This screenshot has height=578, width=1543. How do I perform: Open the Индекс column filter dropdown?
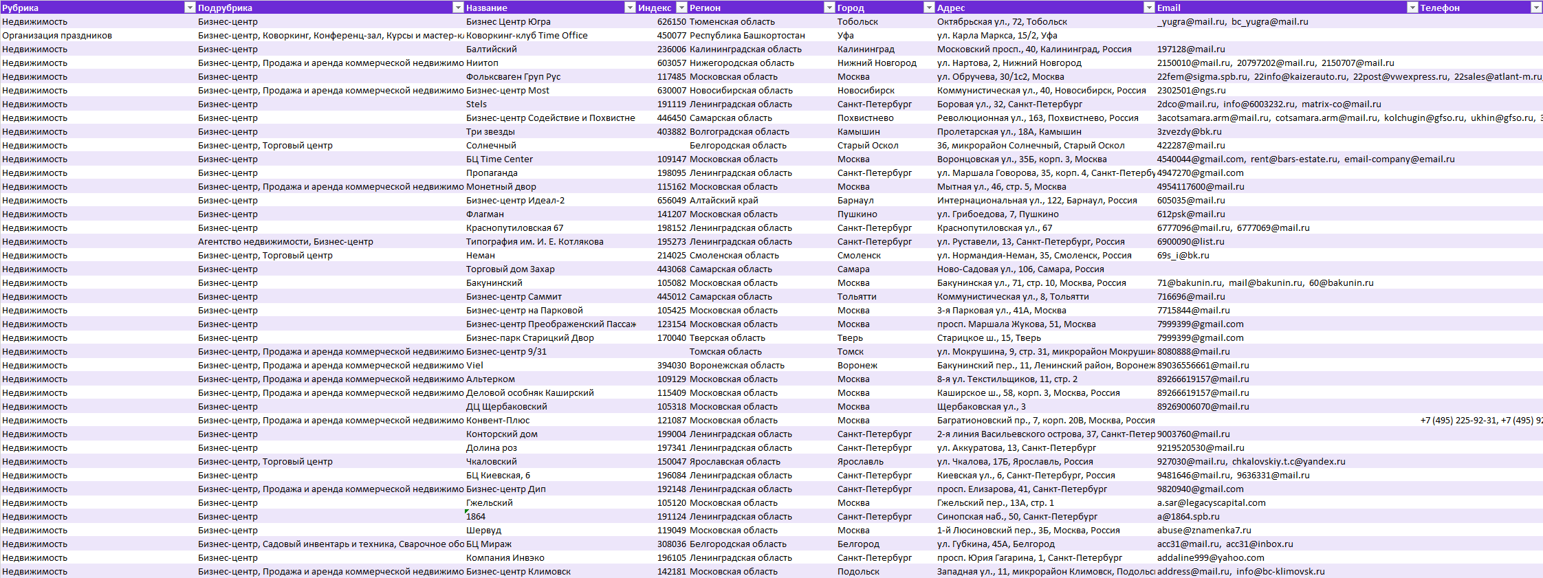tap(682, 8)
